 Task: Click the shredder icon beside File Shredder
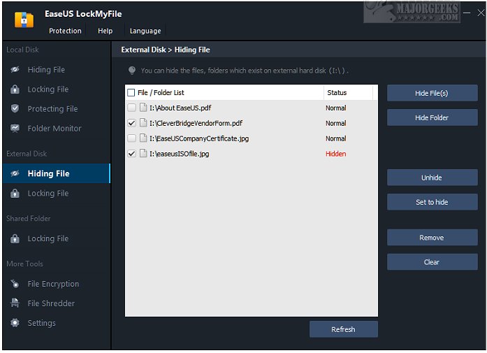pyautogui.click(x=15, y=303)
